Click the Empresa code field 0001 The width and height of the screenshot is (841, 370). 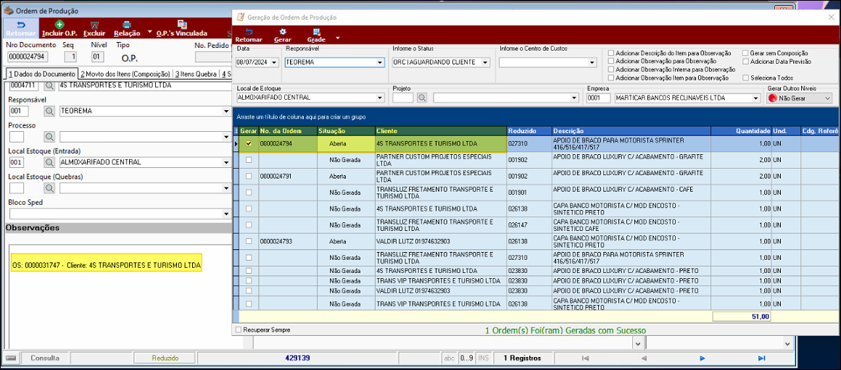coord(598,98)
